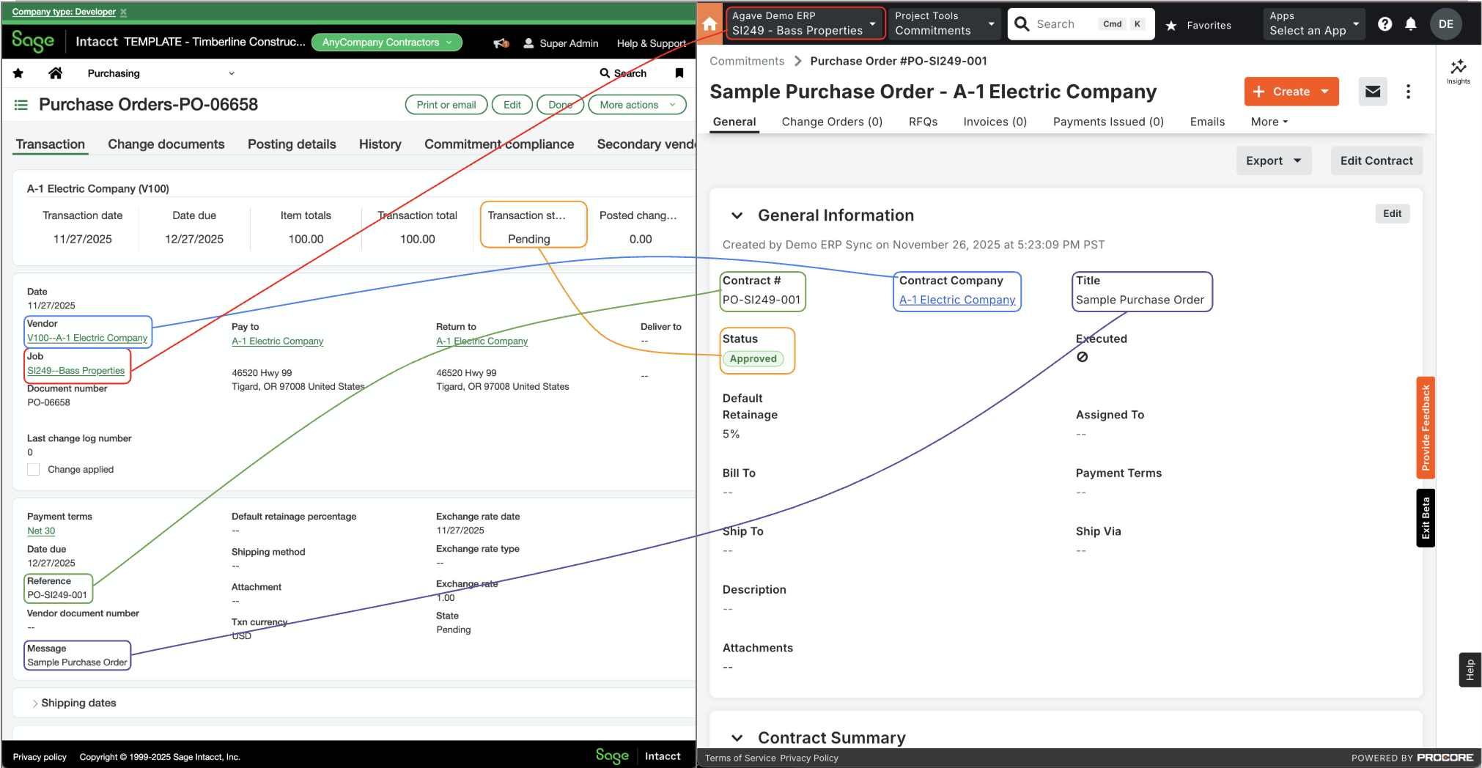Open the A-1 Electric Company contract link
The image size is (1482, 768).
[x=956, y=300]
